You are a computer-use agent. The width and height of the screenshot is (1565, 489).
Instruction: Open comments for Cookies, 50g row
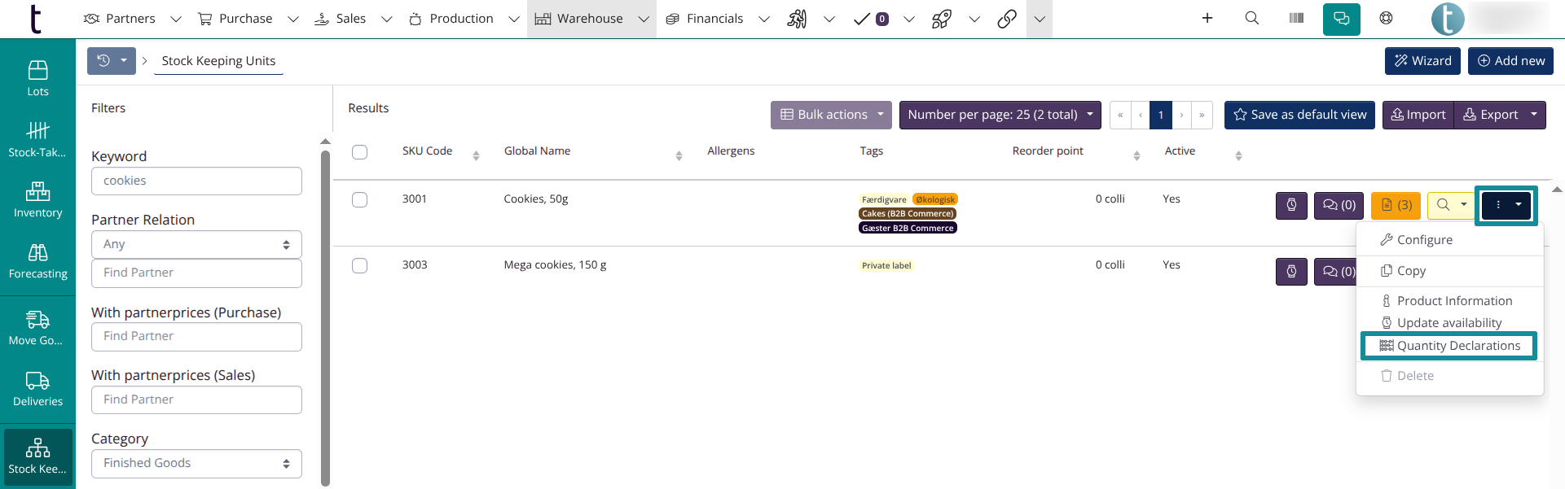pyautogui.click(x=1339, y=205)
